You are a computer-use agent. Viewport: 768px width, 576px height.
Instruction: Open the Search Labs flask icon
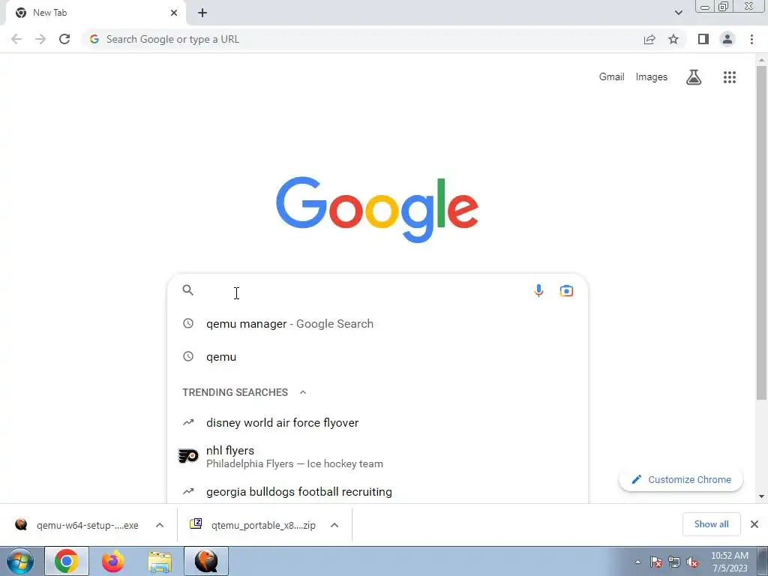pos(694,77)
